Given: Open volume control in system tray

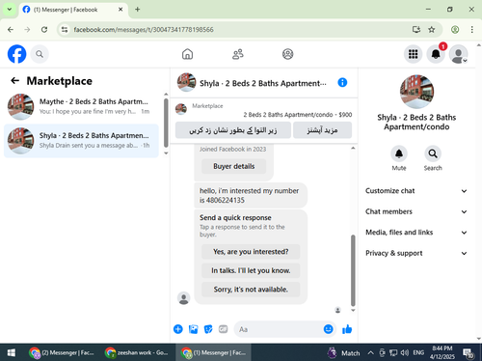Looking at the screenshot, I should [x=405, y=353].
